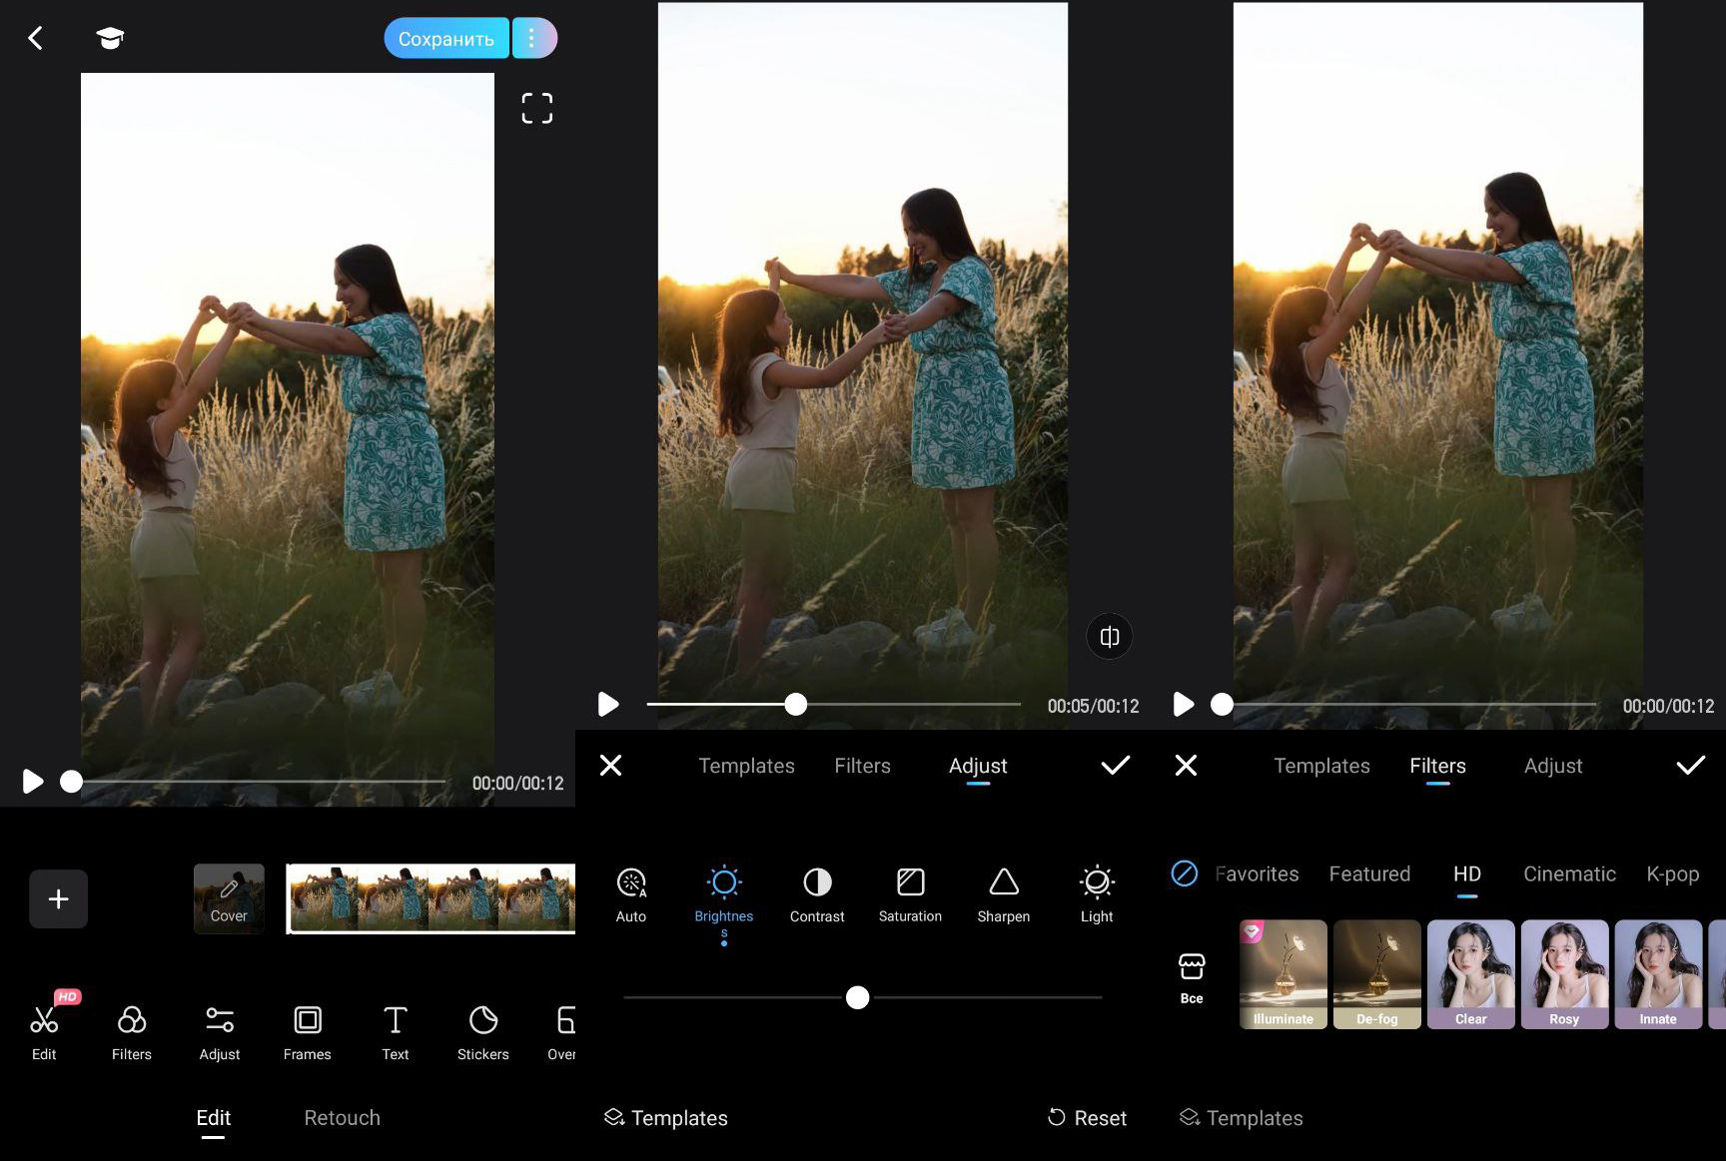Switch to Templates tab in the Filters panel

tap(1322, 766)
